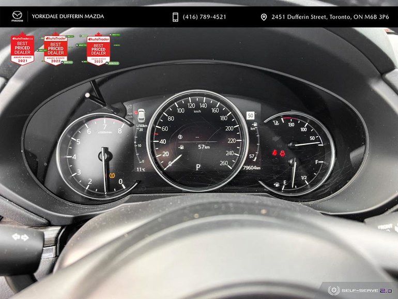
Task: Click the 2021 Best Priced Dealer badge
Action: [x=22, y=49]
